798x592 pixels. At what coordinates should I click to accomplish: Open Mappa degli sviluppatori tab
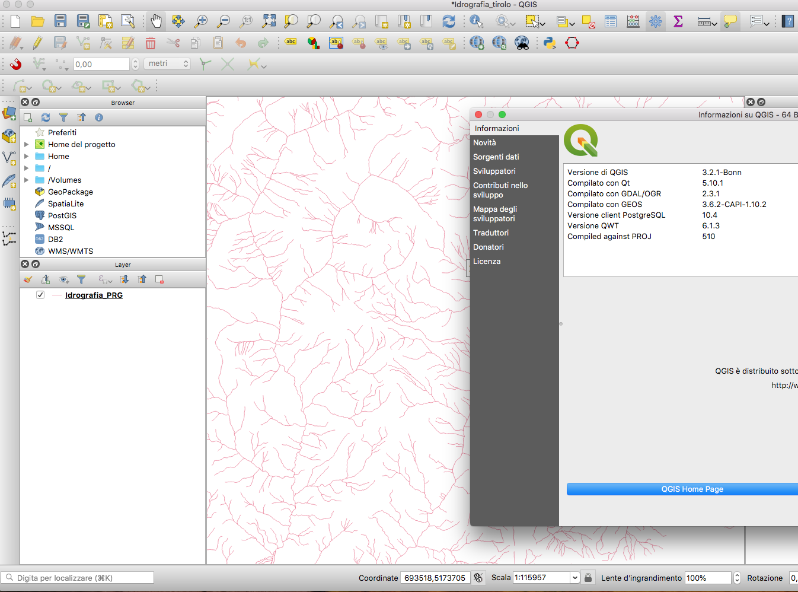pyautogui.click(x=495, y=214)
